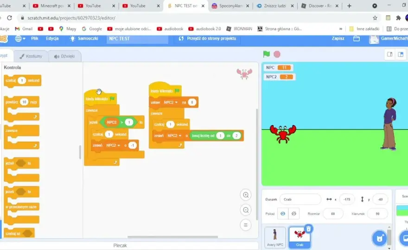Screen dimensions: 408x250
Task: Open the add sprite cat button
Action: point(380,238)
